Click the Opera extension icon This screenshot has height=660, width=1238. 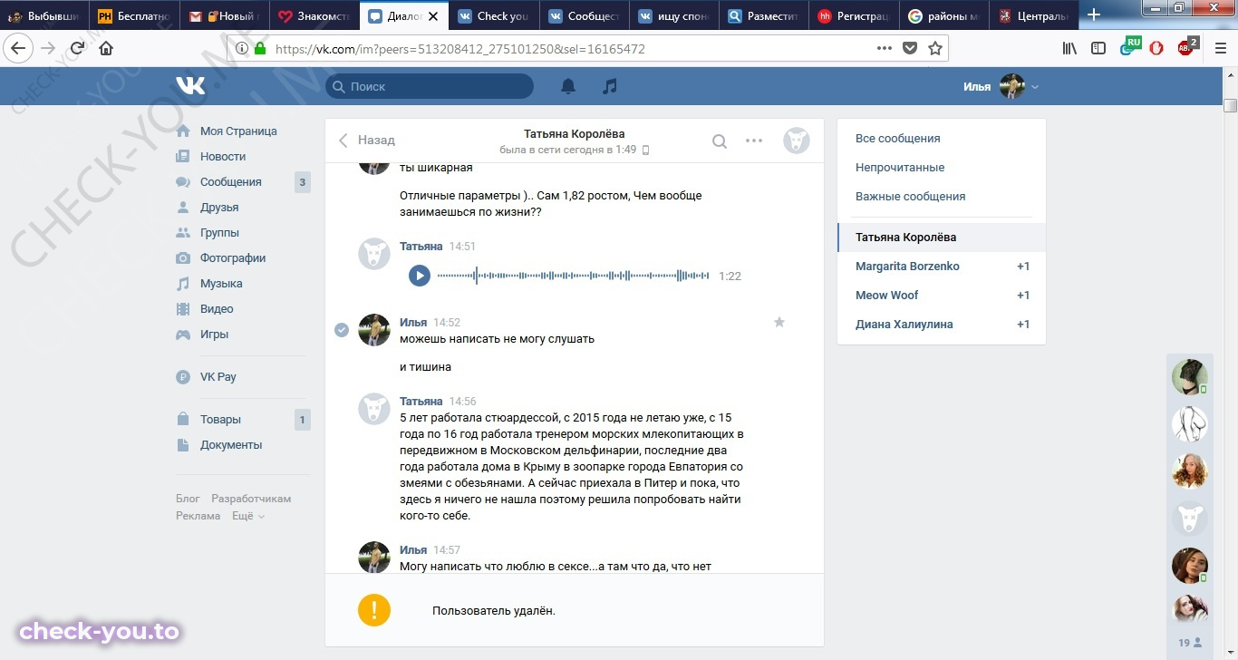(1156, 48)
